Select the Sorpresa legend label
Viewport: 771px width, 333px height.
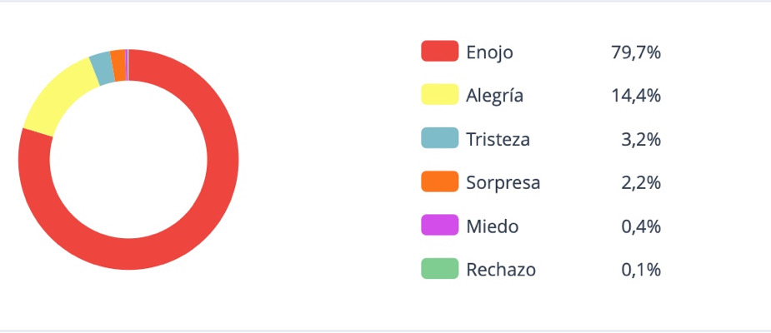pos(503,182)
